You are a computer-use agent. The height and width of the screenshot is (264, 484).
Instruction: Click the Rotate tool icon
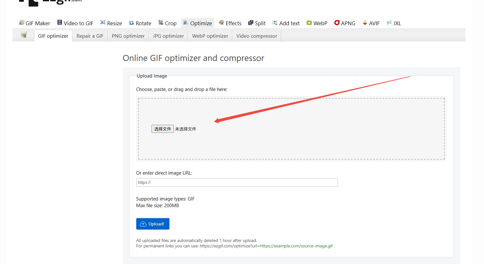coord(131,23)
